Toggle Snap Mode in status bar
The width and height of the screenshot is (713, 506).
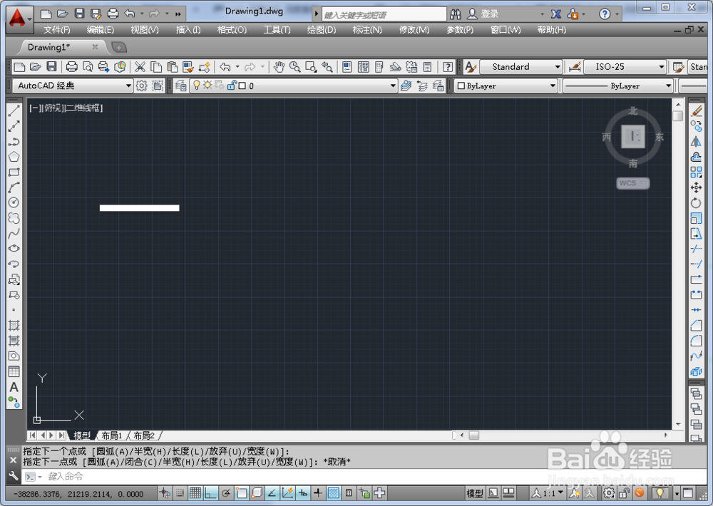(180, 493)
